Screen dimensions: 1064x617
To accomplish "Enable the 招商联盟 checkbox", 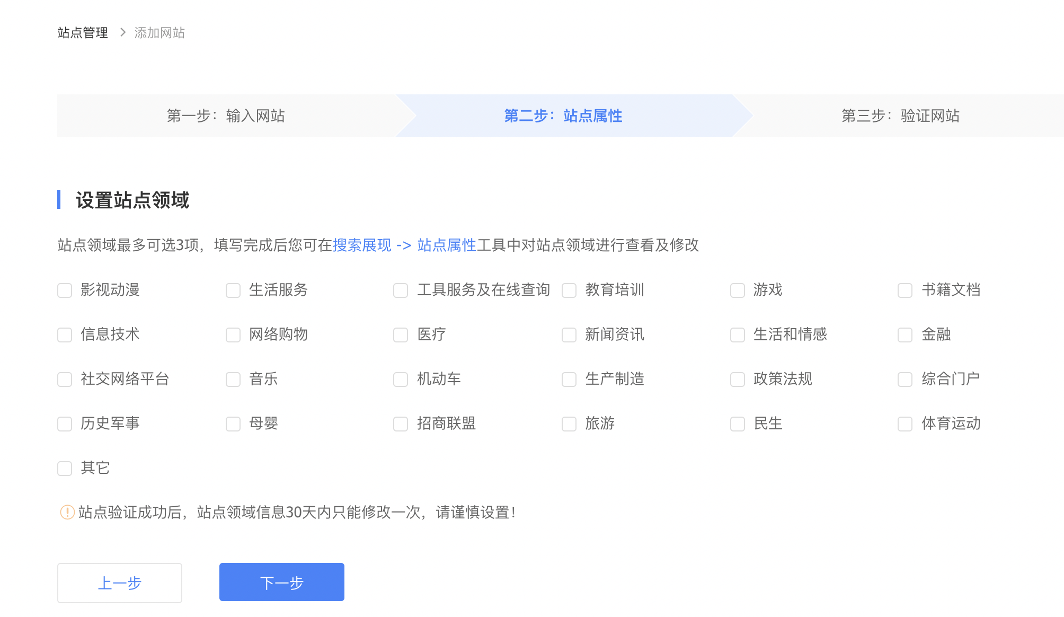I will coord(401,424).
